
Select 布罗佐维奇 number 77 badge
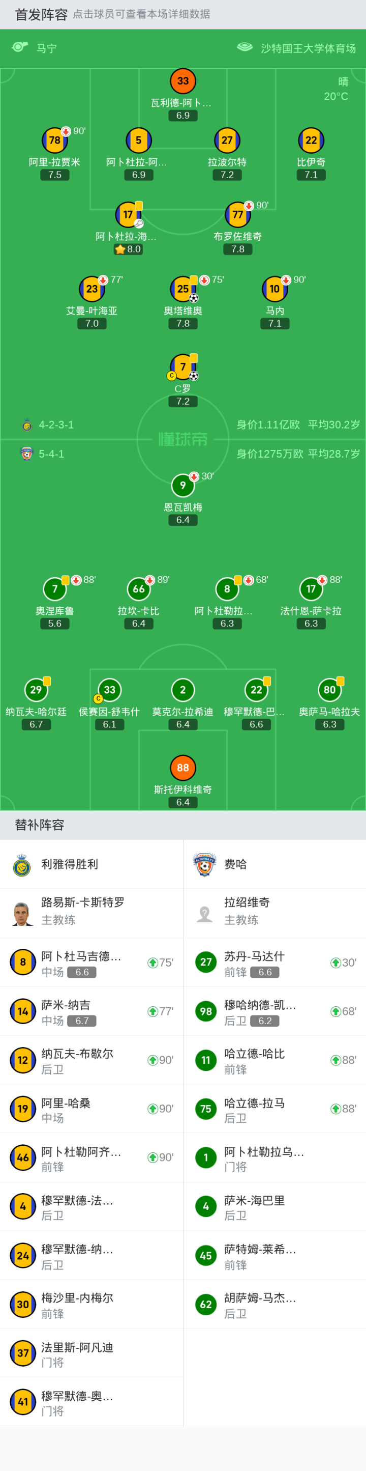click(238, 215)
